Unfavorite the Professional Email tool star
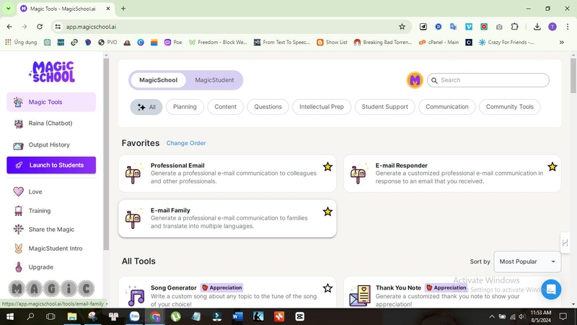Viewport: 577px width, 325px height. 327,167
